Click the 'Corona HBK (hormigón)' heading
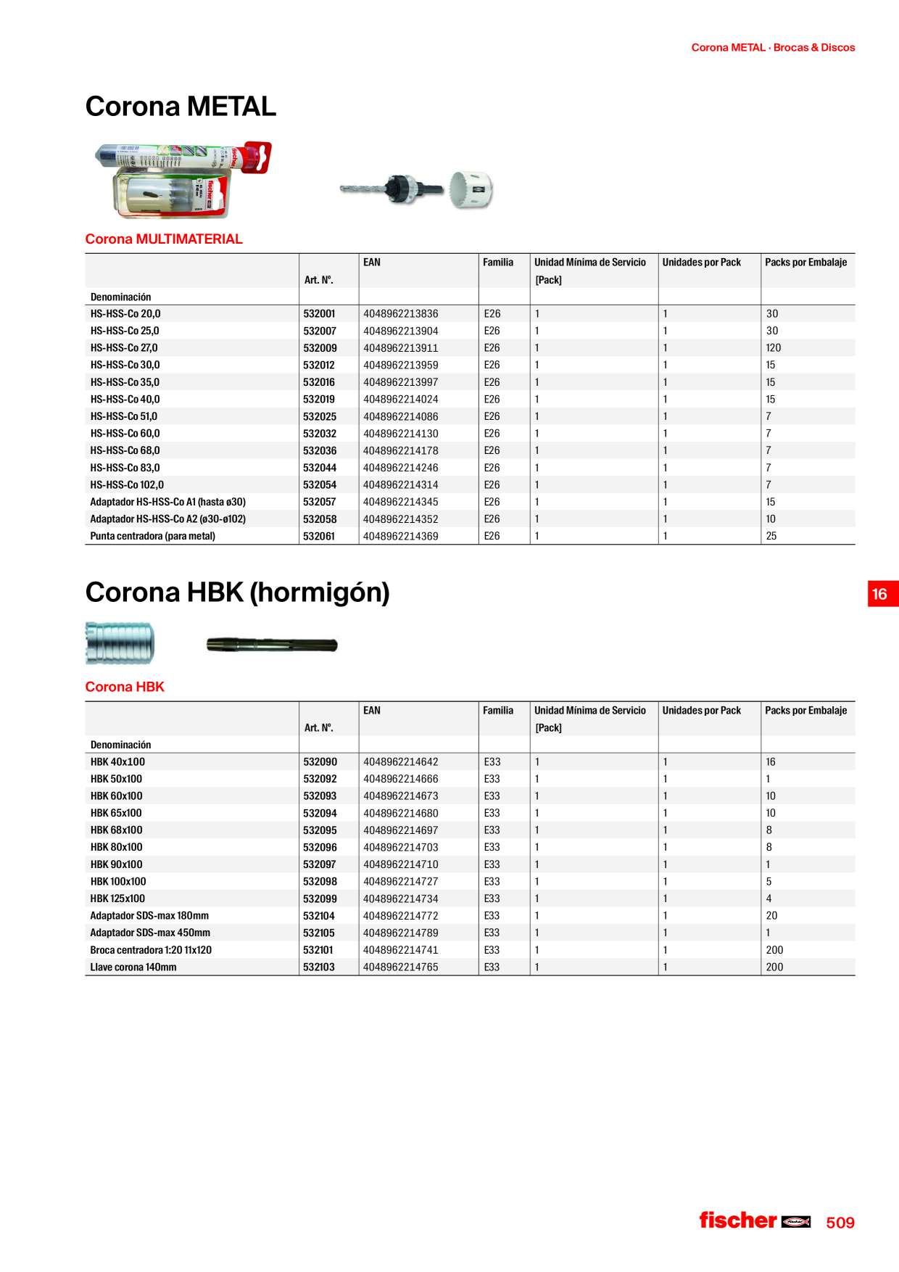Image resolution: width=899 pixels, height=1272 pixels. point(238,592)
